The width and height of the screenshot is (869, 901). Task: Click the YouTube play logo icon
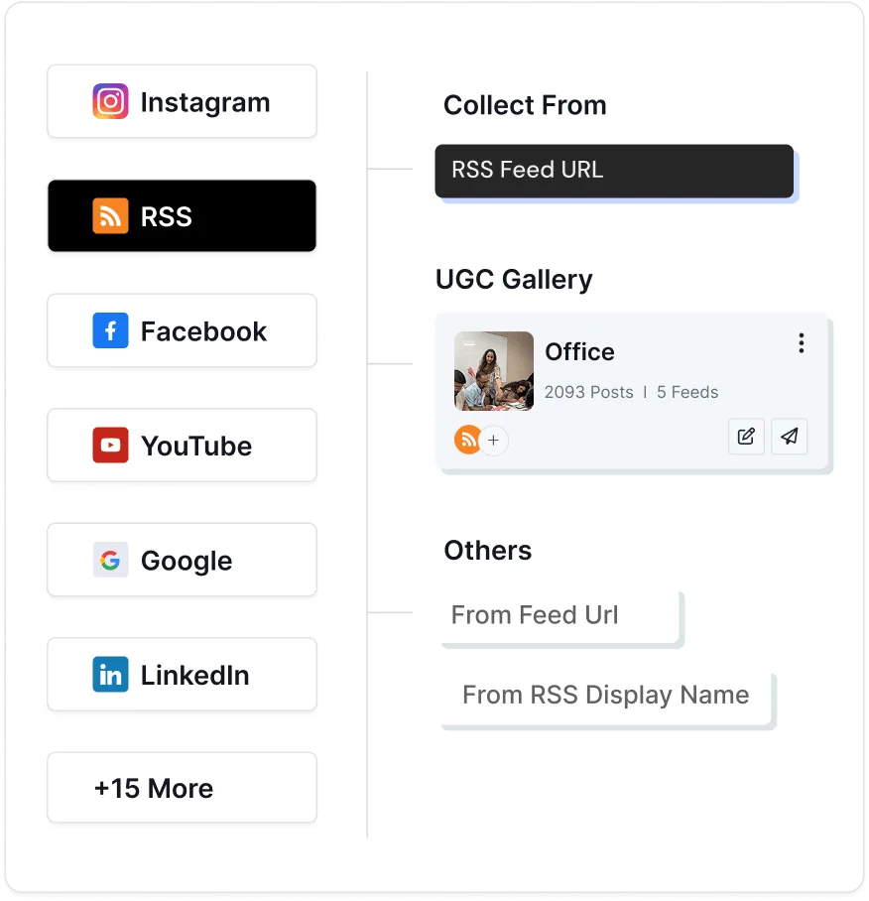(x=110, y=445)
